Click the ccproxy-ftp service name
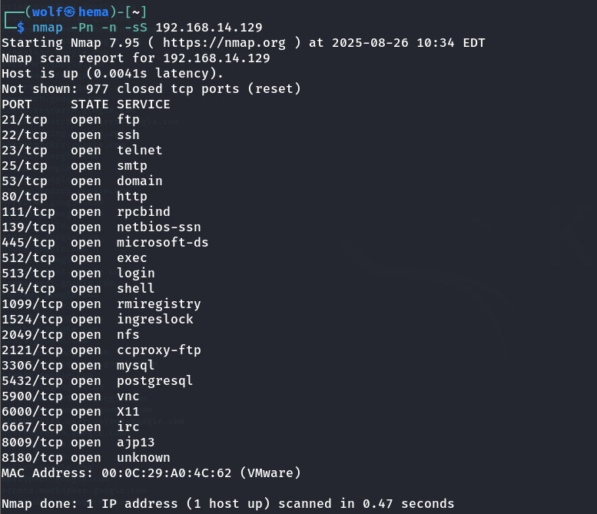Image resolution: width=597 pixels, height=514 pixels. 158,350
